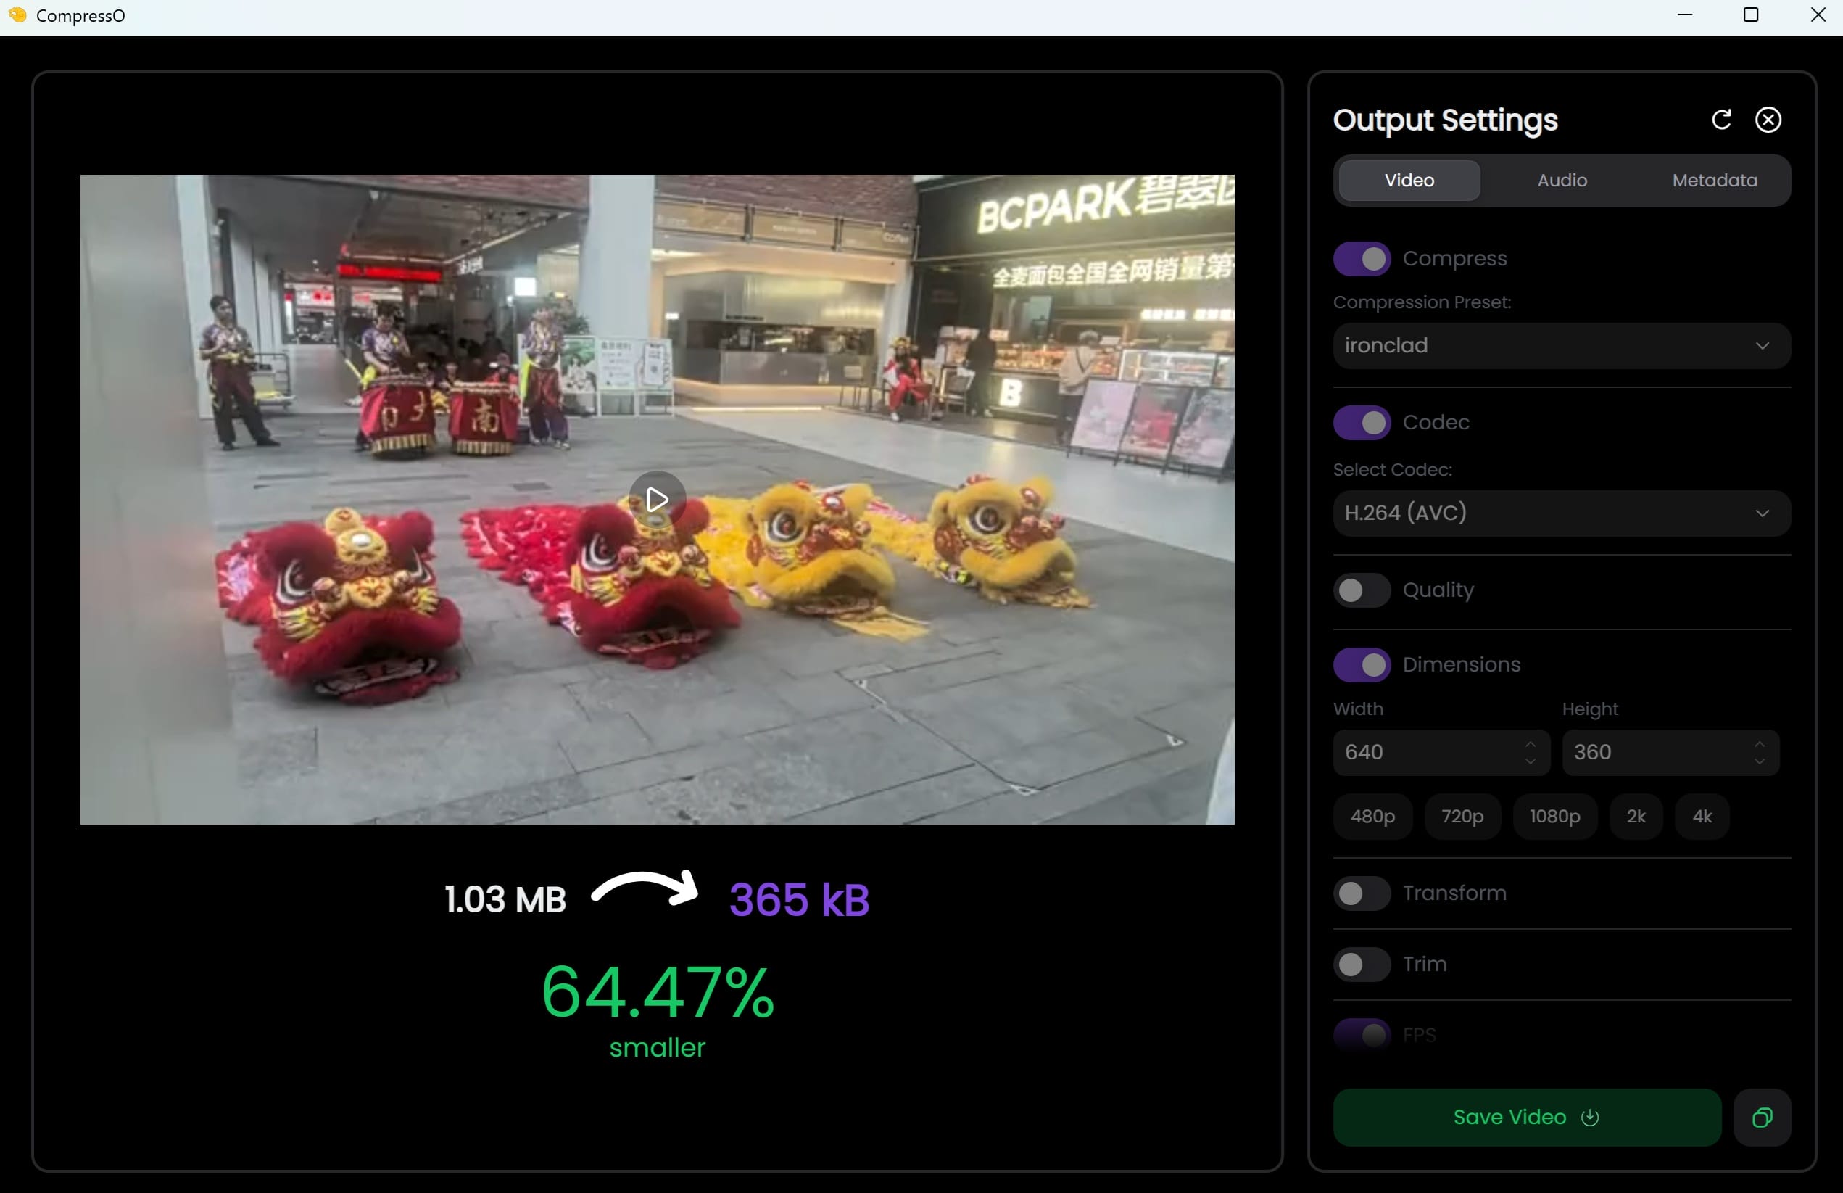
Task: Disable the Compress toggle
Action: click(x=1362, y=259)
